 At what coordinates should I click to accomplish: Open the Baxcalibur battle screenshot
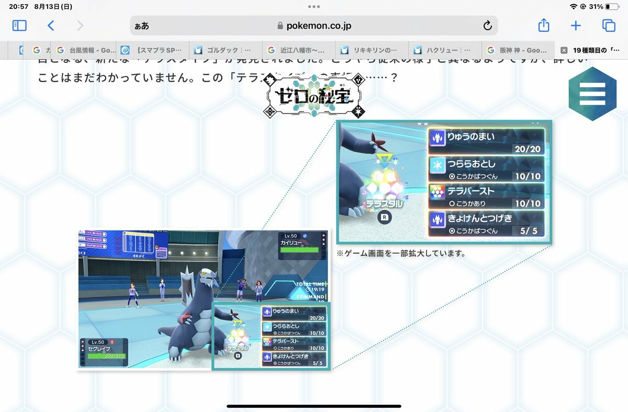click(204, 299)
